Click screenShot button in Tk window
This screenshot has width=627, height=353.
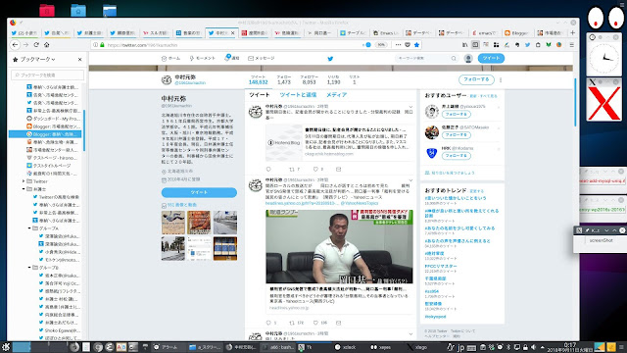point(601,240)
